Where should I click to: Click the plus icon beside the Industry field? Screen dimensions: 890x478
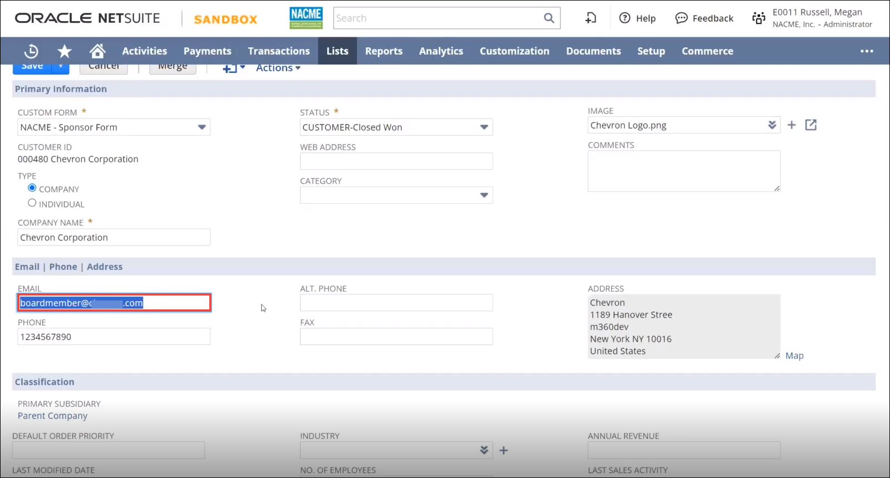(504, 450)
